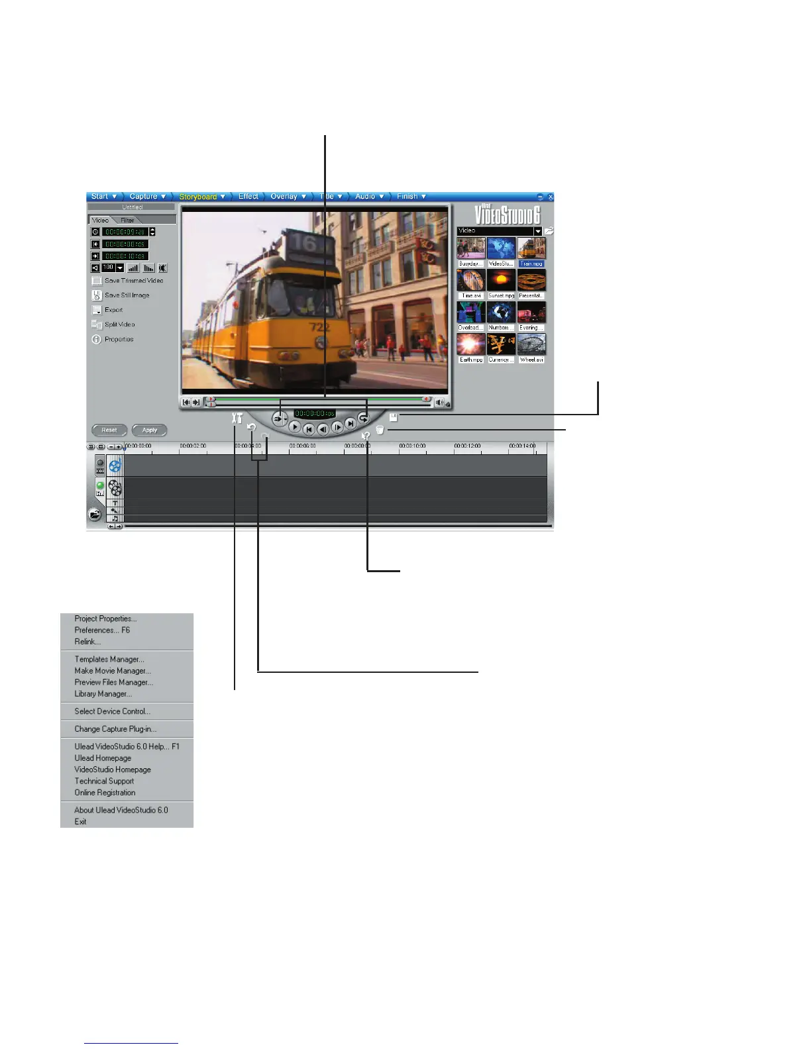811x1049 pixels.
Task: Click the Mark-in icon beside second timecode
Action: [95, 244]
